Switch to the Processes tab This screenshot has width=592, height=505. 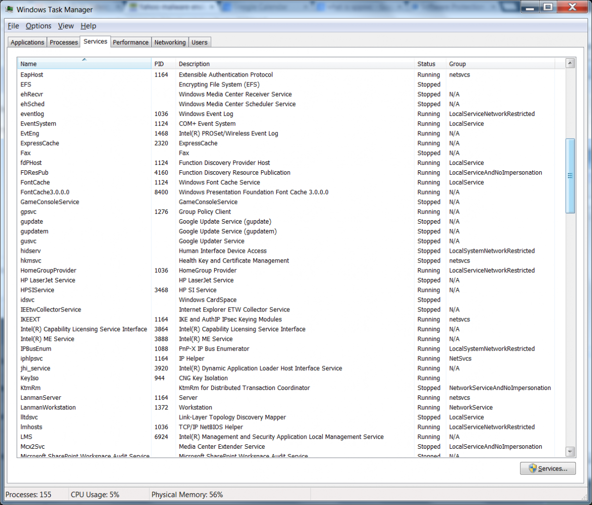click(x=64, y=42)
